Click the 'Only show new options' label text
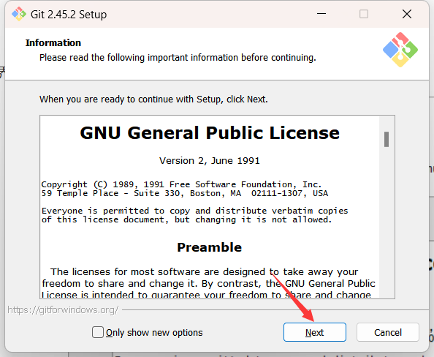 click(x=154, y=333)
